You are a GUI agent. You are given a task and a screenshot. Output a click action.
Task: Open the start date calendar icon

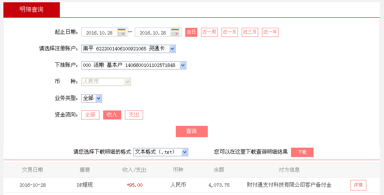(122, 32)
